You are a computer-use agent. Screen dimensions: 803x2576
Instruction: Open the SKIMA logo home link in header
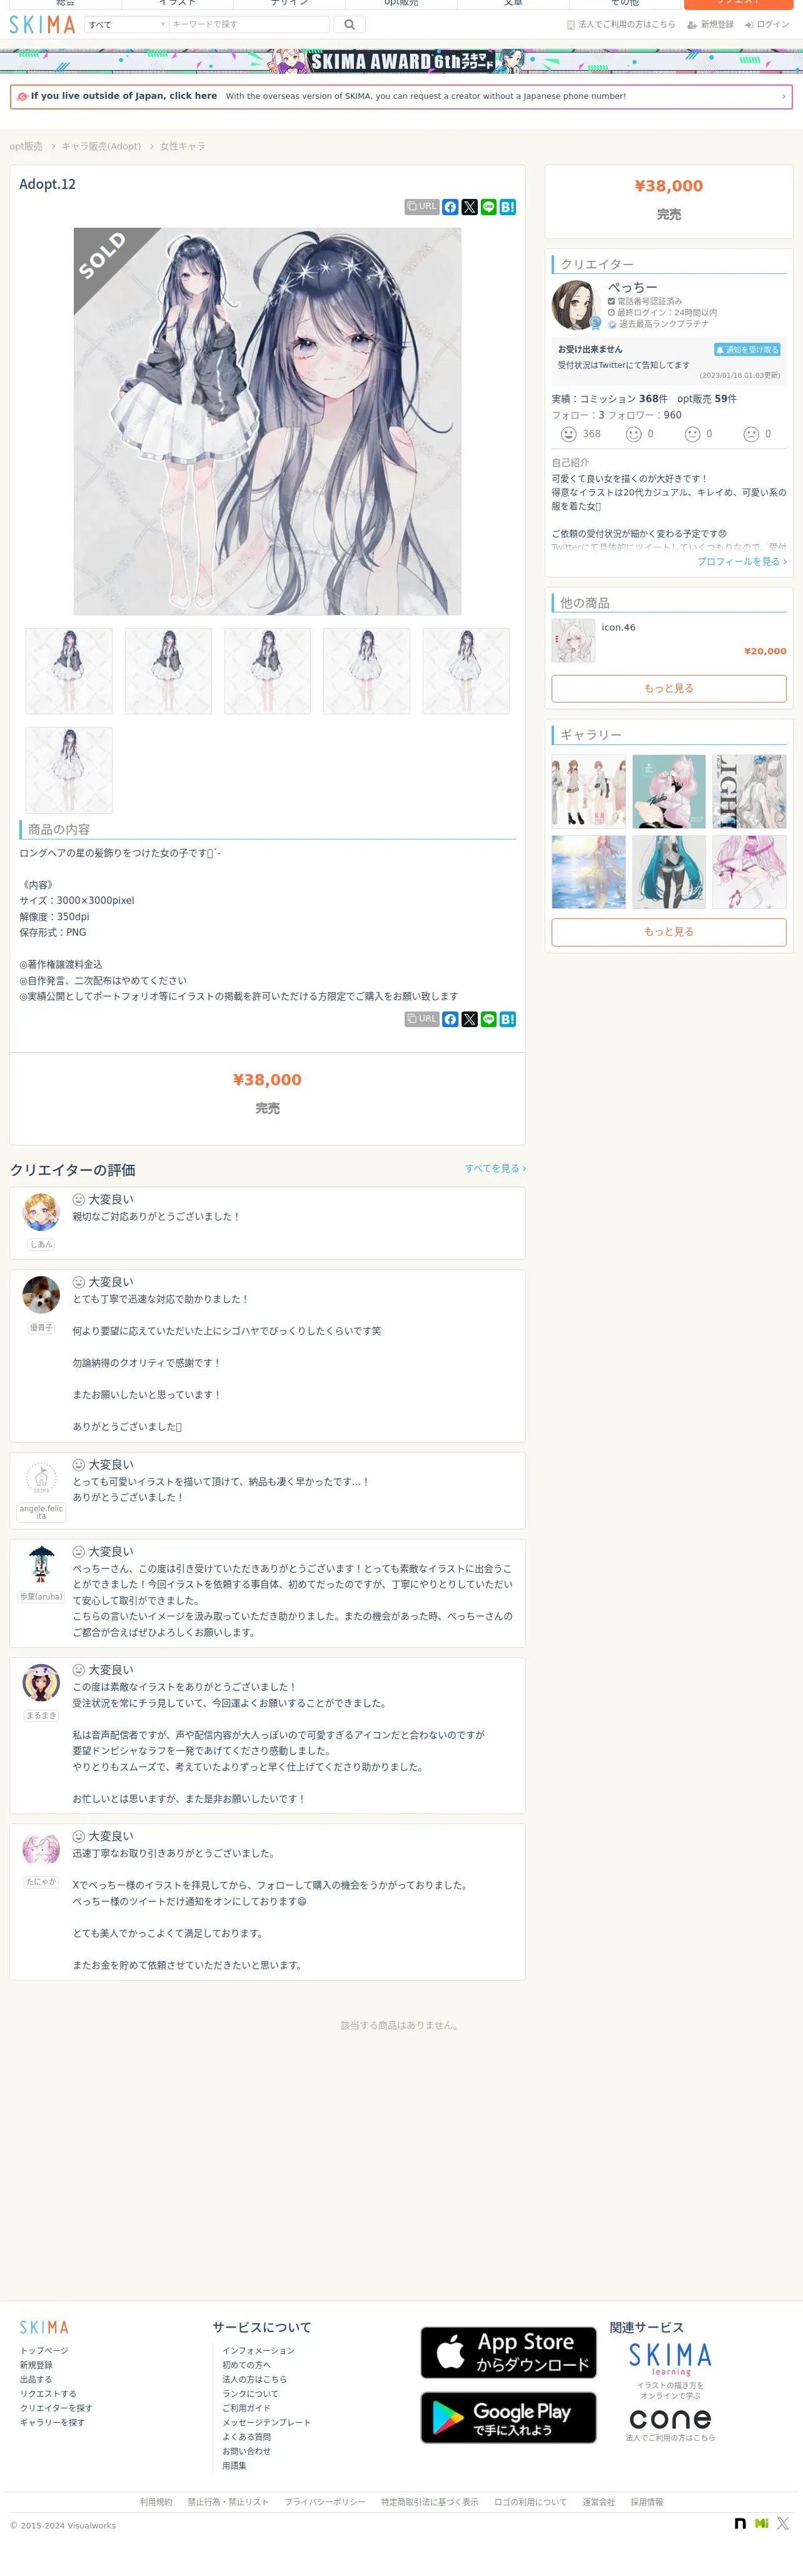click(42, 24)
